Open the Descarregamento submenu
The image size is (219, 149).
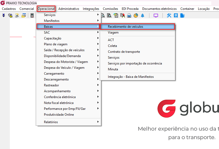tap(68, 79)
